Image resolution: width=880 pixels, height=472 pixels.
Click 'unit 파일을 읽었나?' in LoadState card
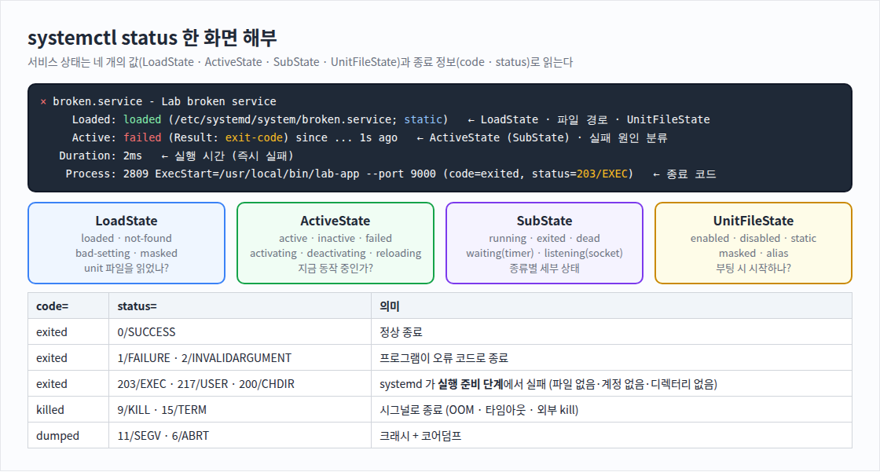click(126, 269)
